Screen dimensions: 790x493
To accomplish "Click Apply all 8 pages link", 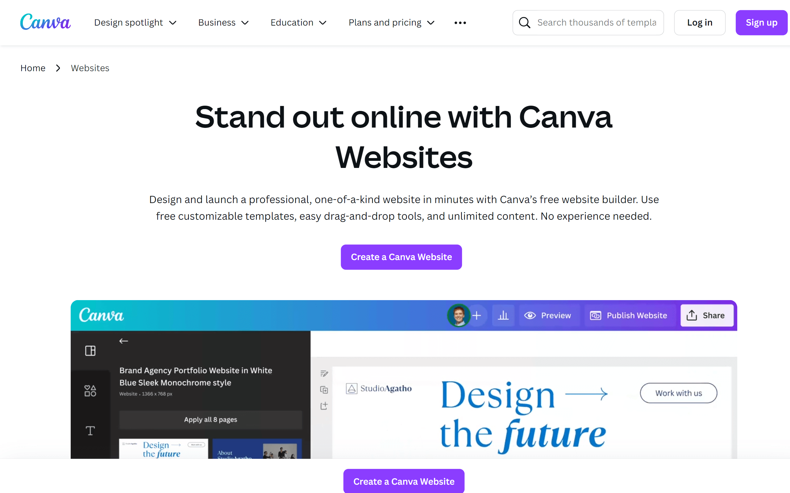I will click(x=210, y=419).
